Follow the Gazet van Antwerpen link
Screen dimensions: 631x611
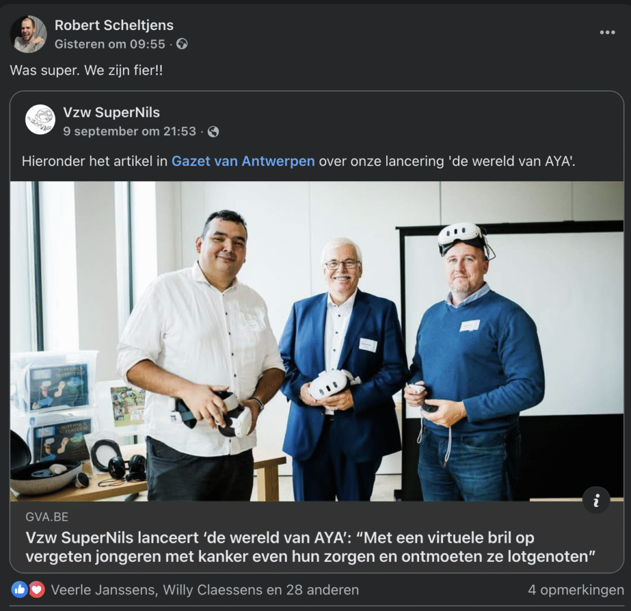[x=243, y=162]
